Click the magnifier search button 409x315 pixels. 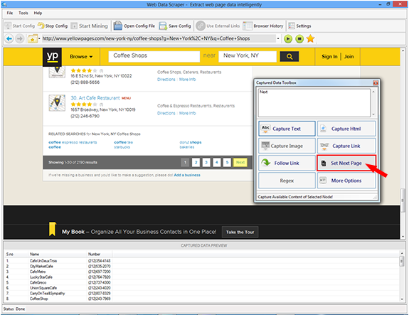(290, 56)
